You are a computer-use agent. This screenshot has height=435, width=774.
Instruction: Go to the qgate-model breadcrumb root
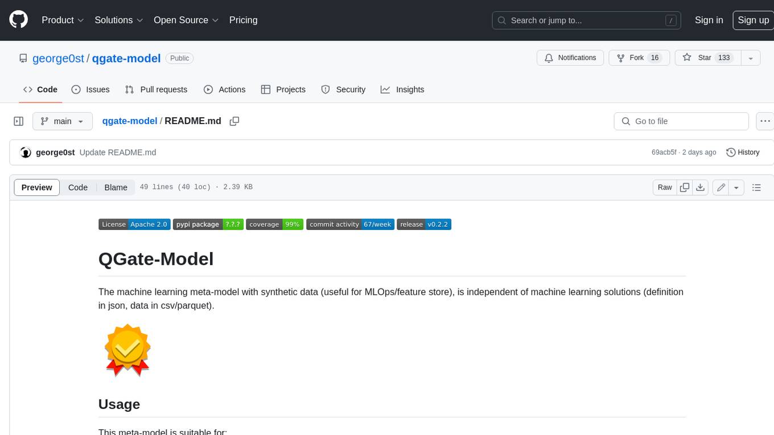point(129,121)
